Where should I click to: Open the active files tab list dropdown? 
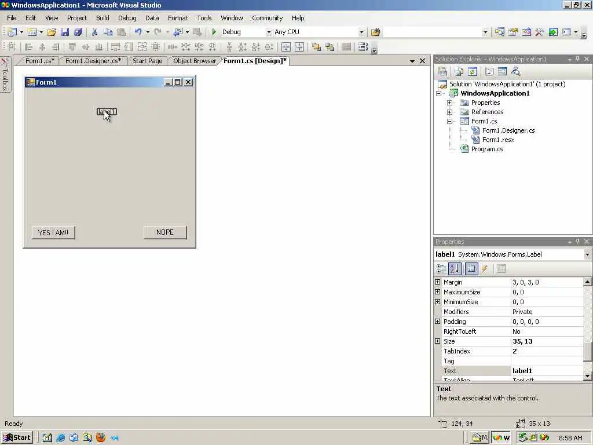point(412,61)
